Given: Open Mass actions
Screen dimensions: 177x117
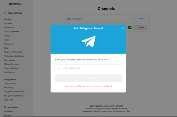Looking at the screenshot, I should (9, 60).
